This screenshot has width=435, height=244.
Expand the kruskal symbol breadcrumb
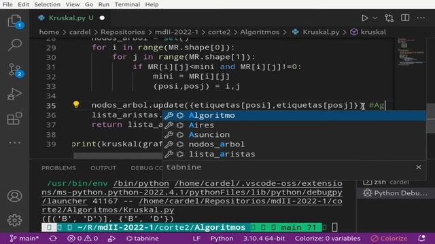368,32
